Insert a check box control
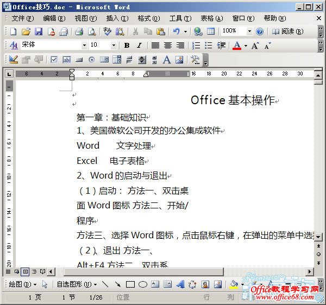The width and height of the screenshot is (326, 305). (x=54, y=60)
